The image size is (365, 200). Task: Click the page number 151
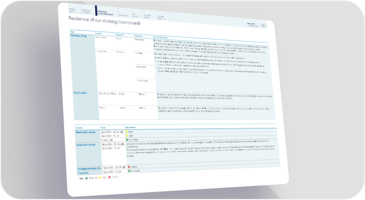pyautogui.click(x=263, y=25)
